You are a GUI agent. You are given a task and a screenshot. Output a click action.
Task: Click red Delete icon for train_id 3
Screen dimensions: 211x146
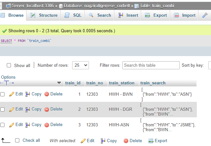46,125
